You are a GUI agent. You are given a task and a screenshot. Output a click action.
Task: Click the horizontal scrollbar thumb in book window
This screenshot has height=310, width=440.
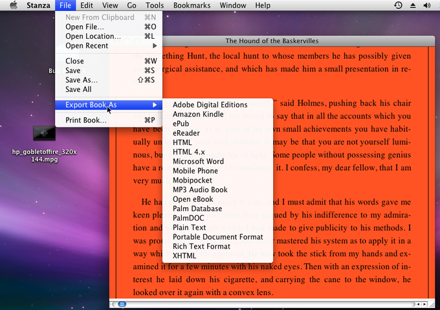click(122, 304)
